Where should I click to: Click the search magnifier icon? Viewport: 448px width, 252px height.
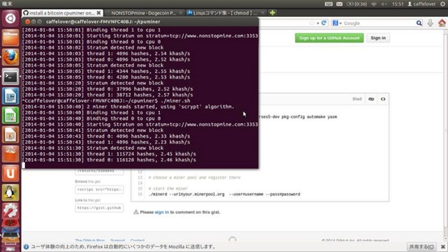pyautogui.click(x=419, y=23)
